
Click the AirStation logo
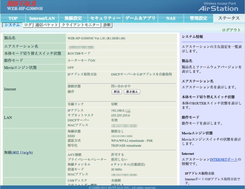(x=218, y=9)
